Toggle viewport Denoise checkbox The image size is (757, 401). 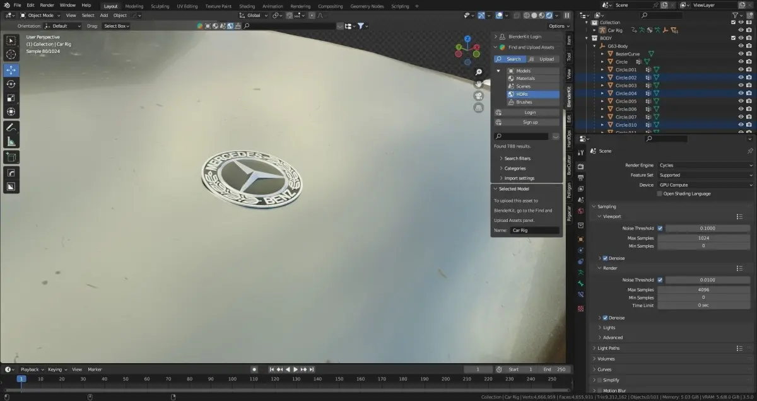[606, 258]
